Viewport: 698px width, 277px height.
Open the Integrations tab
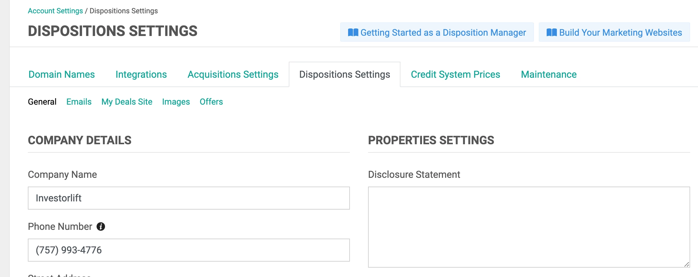coord(141,74)
